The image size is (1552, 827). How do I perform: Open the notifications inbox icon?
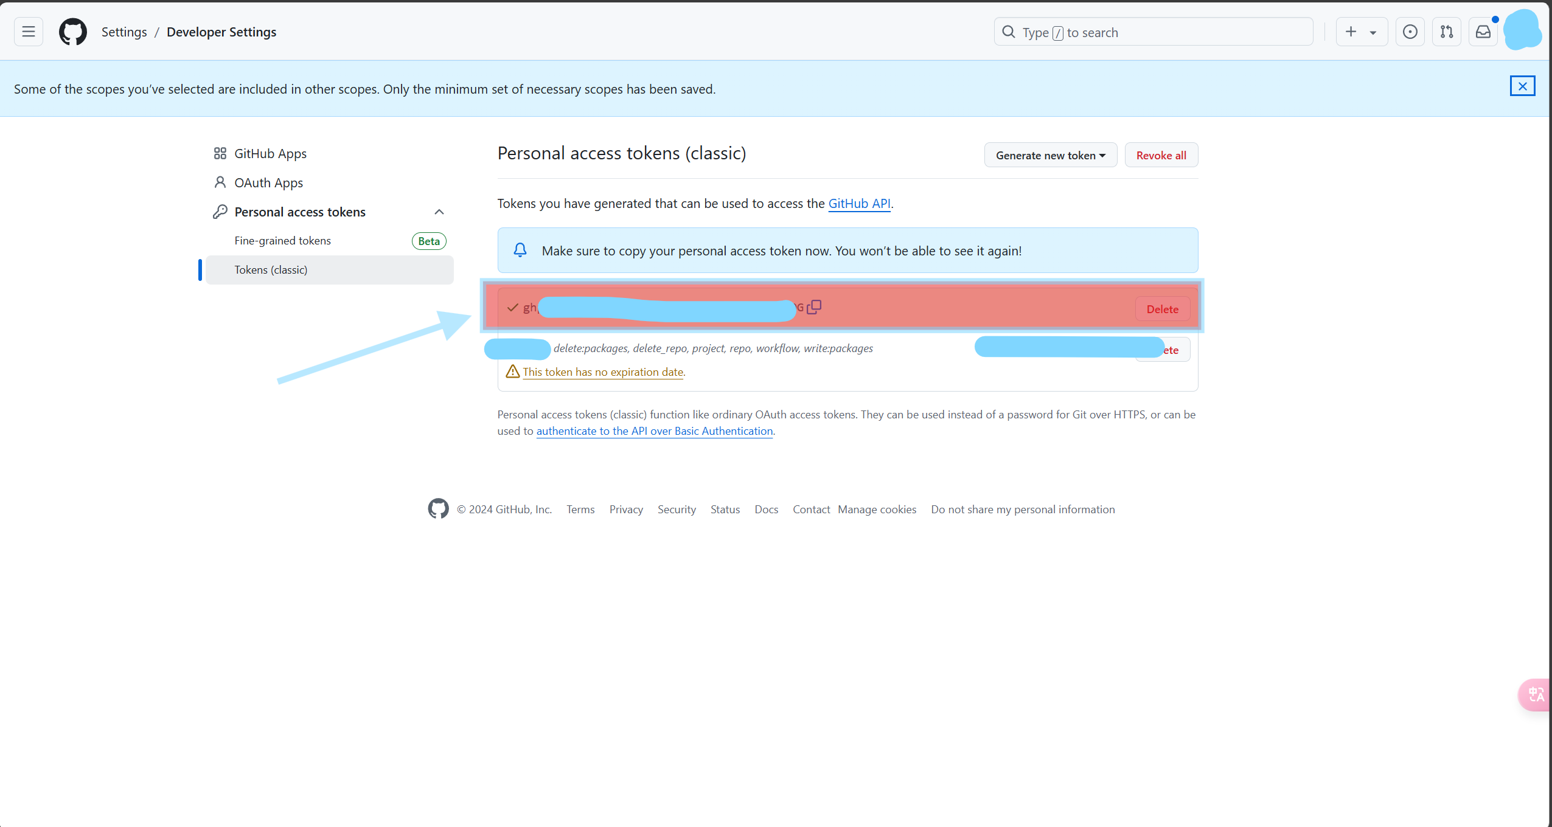tap(1483, 32)
